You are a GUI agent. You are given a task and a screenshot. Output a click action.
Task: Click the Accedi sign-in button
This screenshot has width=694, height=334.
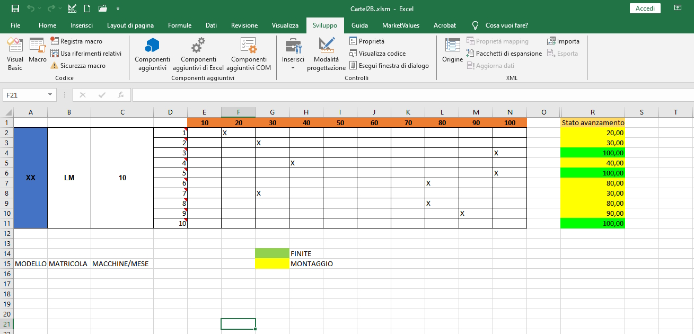[x=645, y=8]
